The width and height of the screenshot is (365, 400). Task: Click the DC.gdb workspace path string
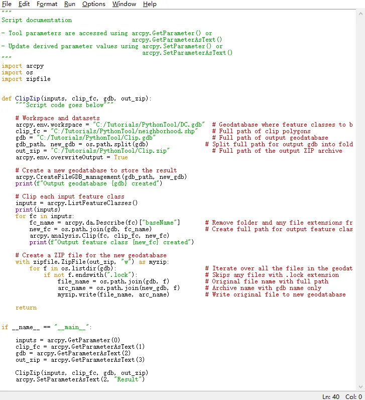(x=149, y=125)
